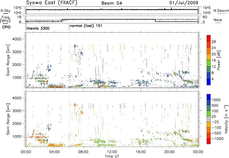The image size is (229, 158).
Task: Click the date '01/Jul/2009'
Action: [x=184, y=3]
